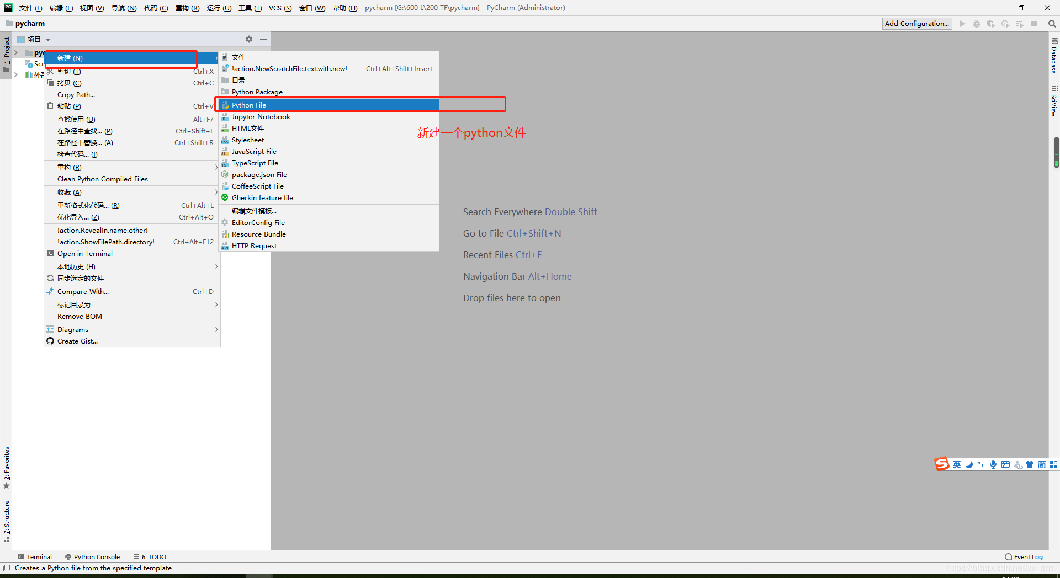
Task: Select TypeScript File entry
Action: tap(329, 163)
